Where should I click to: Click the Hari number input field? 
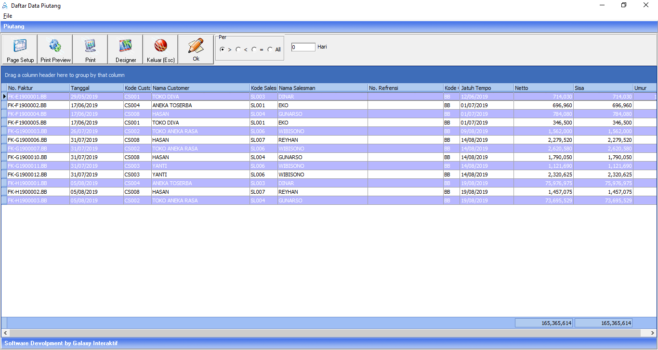[x=303, y=47]
